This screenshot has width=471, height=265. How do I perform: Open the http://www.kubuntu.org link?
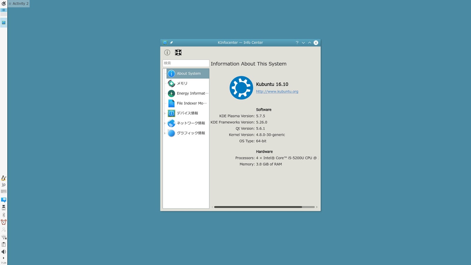(277, 92)
